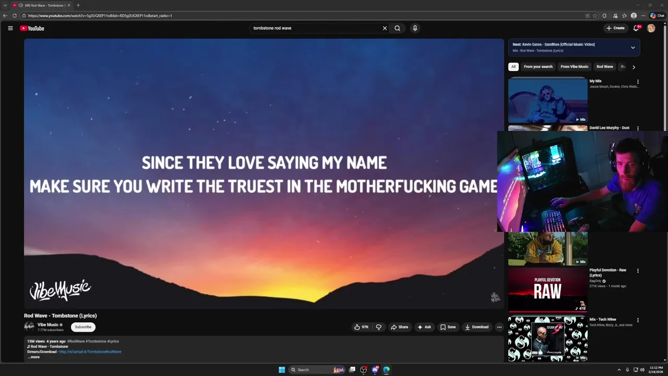Click the video player to pause
The height and width of the screenshot is (376, 668).
click(x=264, y=173)
